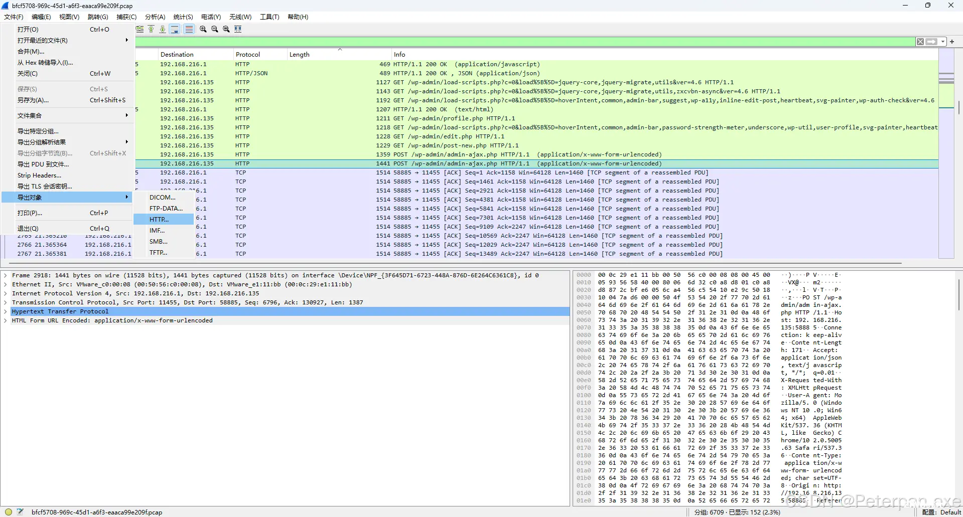
Task: Toggle packet list colorization icon
Action: pyautogui.click(x=189, y=29)
